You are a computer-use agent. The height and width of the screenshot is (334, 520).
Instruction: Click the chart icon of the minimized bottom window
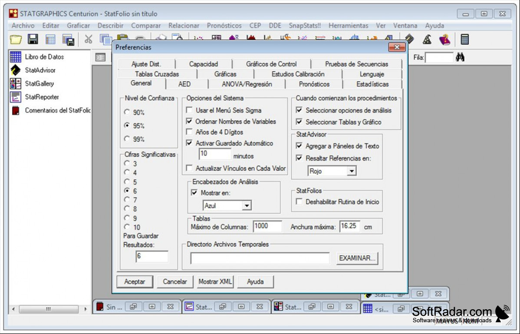pos(189,307)
